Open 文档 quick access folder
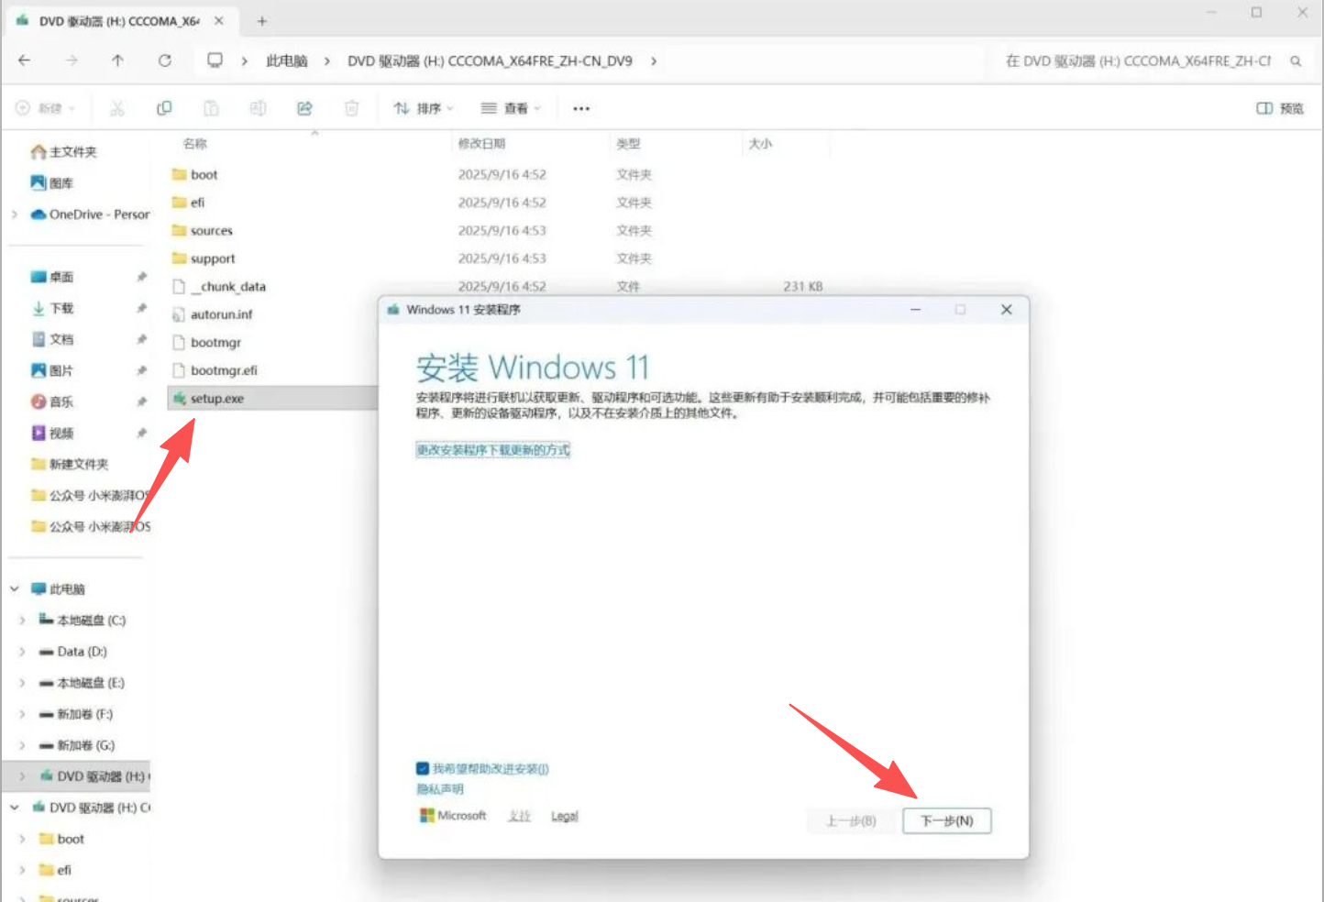This screenshot has width=1324, height=902. coord(52,339)
